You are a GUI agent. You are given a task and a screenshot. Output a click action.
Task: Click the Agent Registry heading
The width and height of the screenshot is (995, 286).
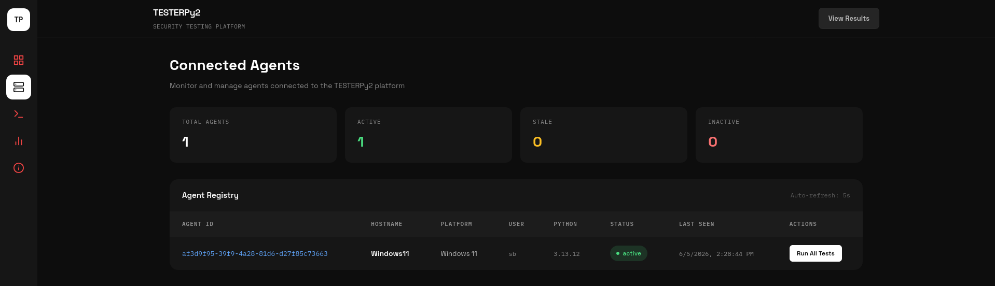[210, 195]
